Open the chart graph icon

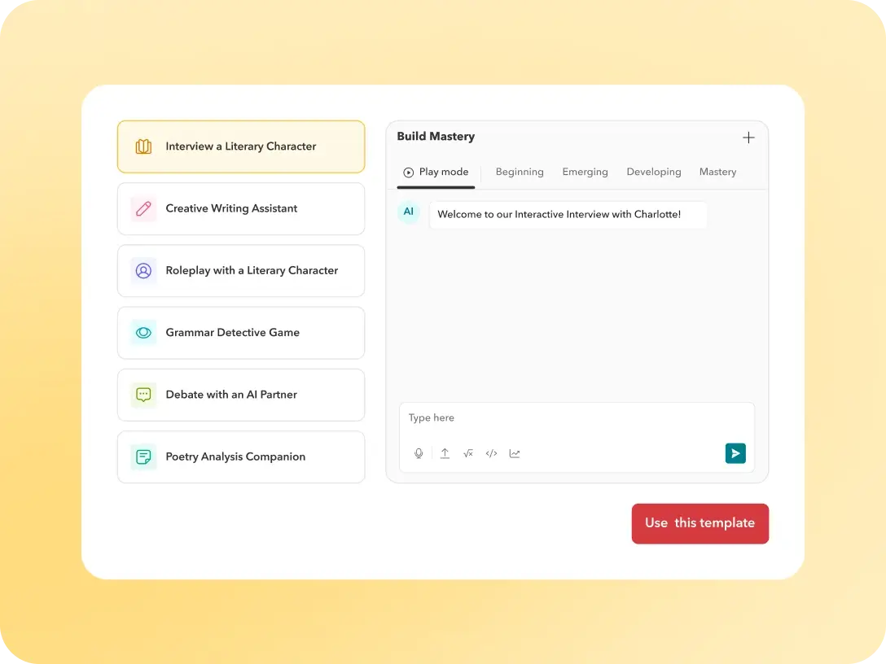click(515, 453)
